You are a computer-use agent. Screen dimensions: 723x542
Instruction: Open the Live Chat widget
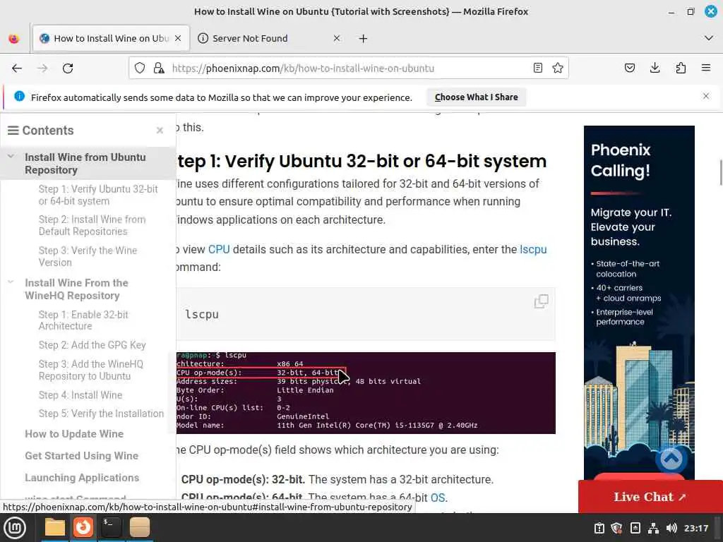[650, 497]
